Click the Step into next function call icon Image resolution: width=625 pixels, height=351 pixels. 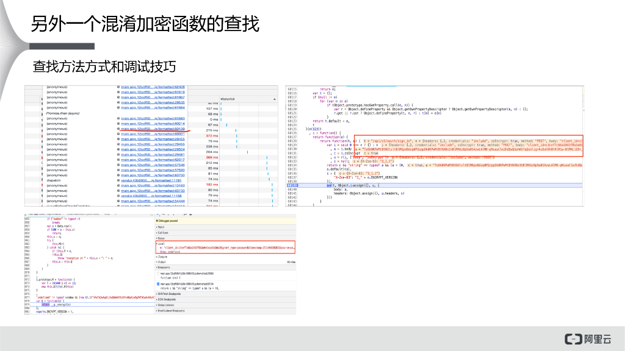tap(168, 214)
